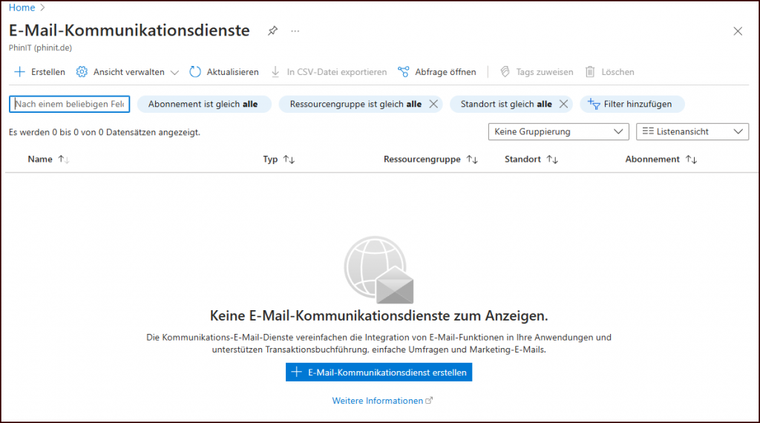Screen dimensions: 760x423
Task: Open Standort ist gleich alle filter
Action: pyautogui.click(x=506, y=104)
